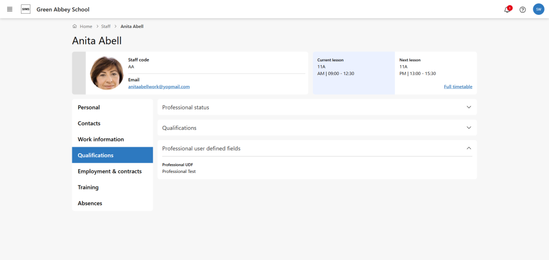Navigate to Staff in breadcrumb
The image size is (549, 260).
coord(106,26)
